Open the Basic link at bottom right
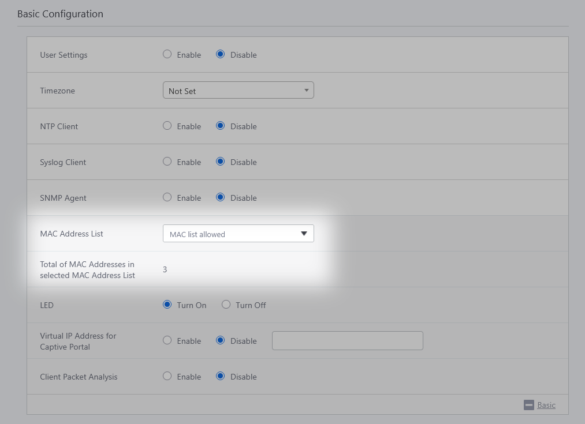585x424 pixels. pyautogui.click(x=546, y=405)
